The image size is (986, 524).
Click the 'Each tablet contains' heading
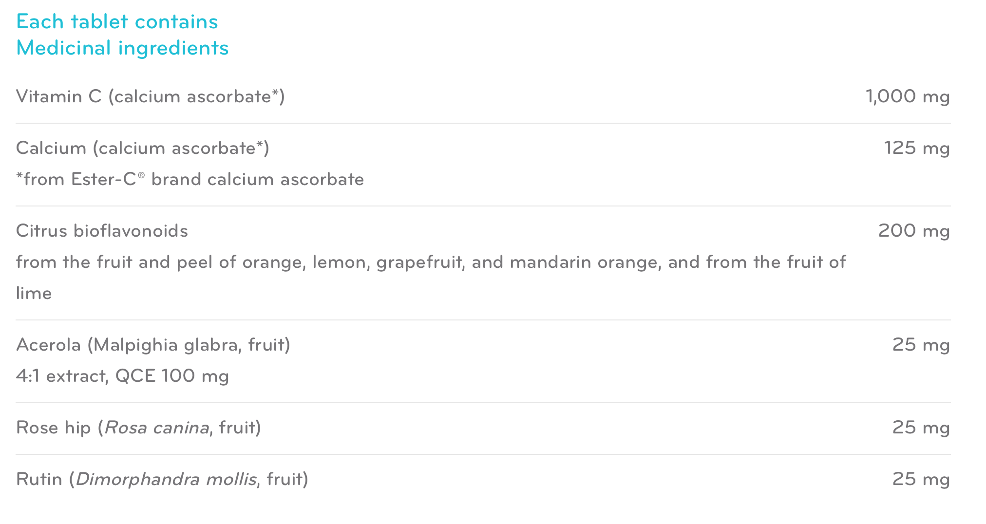[x=117, y=21]
